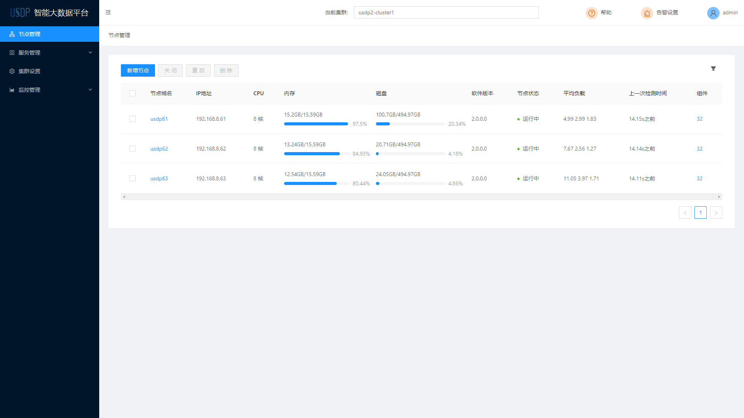Expand the 监控管理 submenu arrow

tap(90, 90)
